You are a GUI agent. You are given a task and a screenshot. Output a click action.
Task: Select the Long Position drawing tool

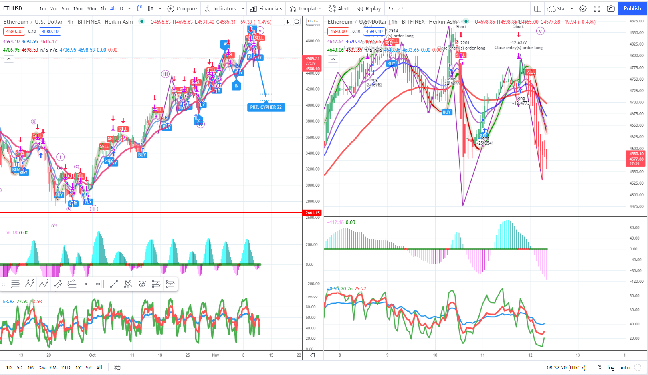(156, 284)
